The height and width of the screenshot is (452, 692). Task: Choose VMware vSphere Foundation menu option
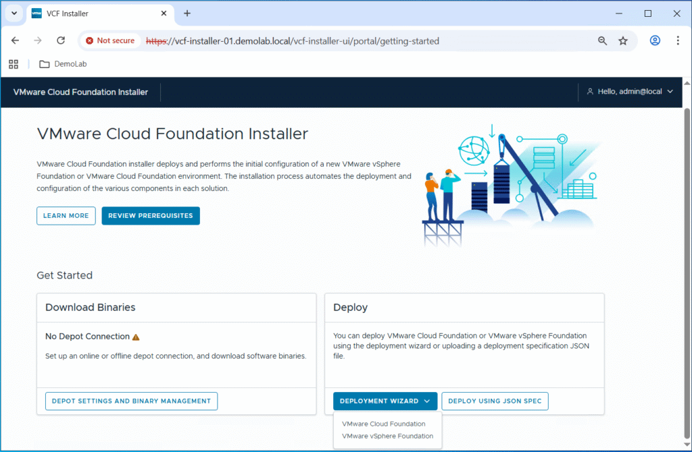pos(387,436)
